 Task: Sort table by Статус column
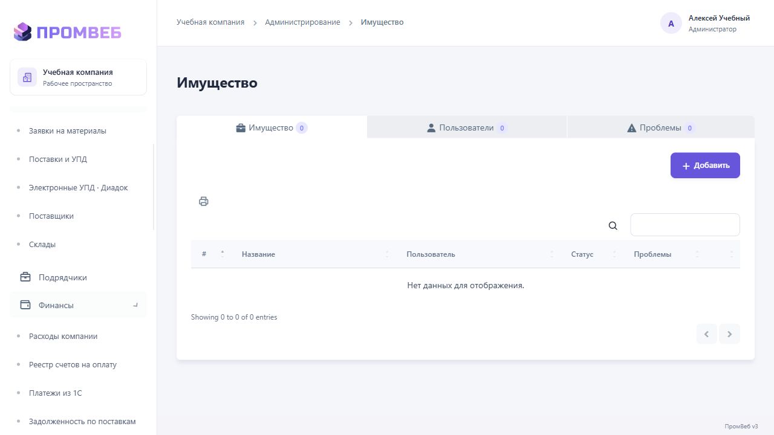tap(592, 254)
